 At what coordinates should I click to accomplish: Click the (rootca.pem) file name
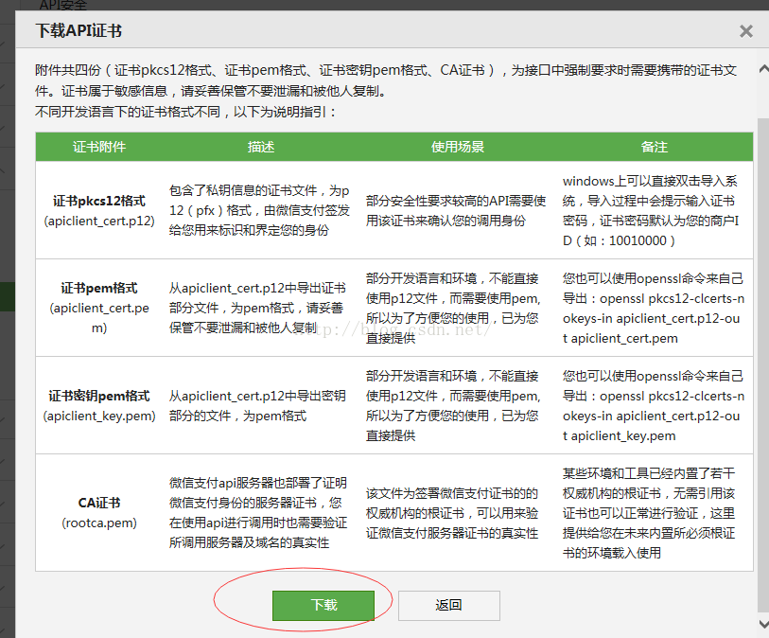[99, 523]
